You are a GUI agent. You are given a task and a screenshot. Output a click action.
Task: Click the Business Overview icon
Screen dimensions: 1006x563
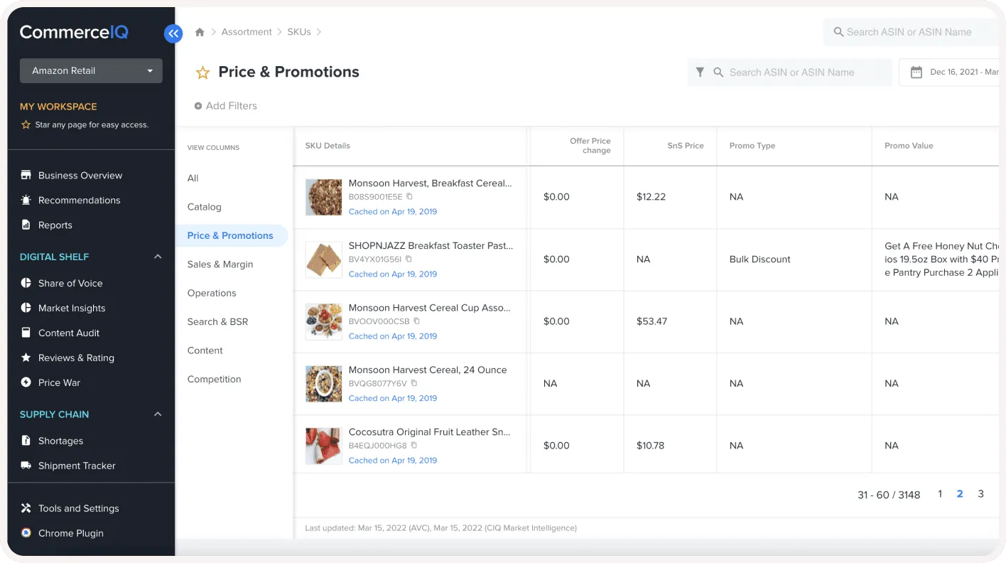coord(26,175)
